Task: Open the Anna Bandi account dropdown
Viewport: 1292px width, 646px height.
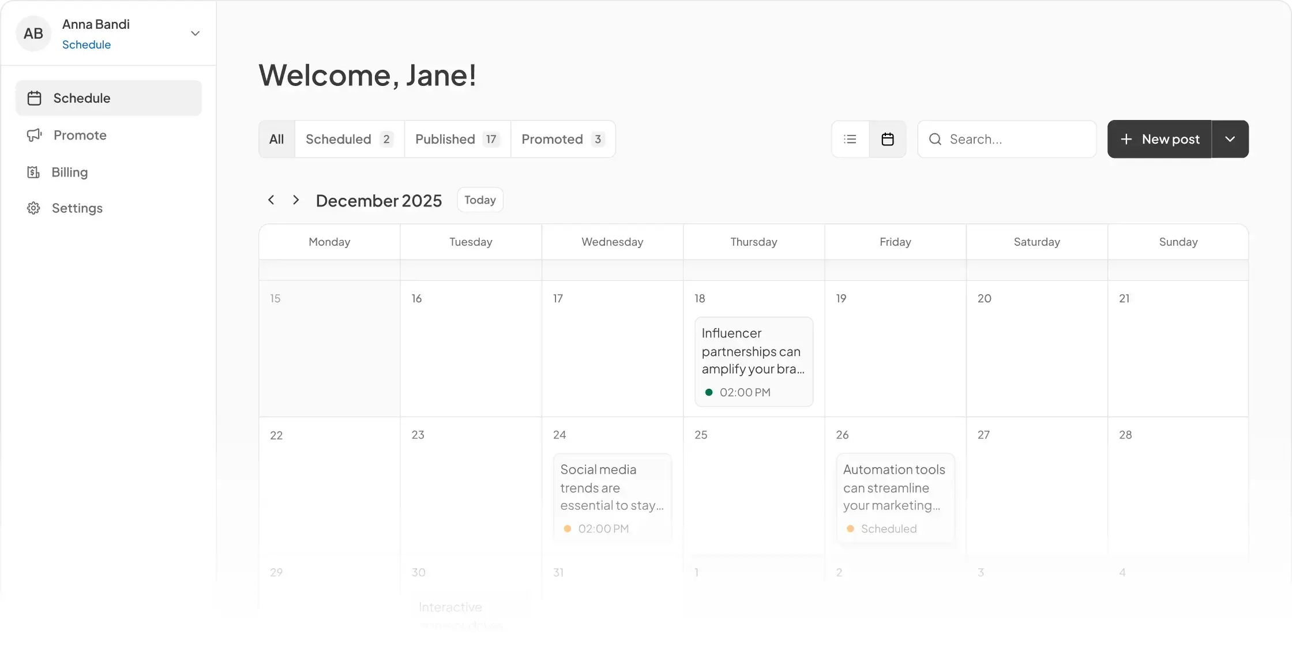Action: point(195,33)
